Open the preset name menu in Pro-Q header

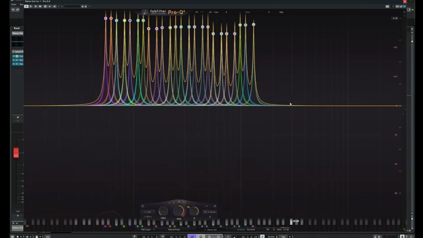coord(247,12)
